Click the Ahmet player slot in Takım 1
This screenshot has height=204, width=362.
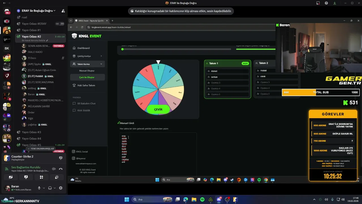[228, 71]
